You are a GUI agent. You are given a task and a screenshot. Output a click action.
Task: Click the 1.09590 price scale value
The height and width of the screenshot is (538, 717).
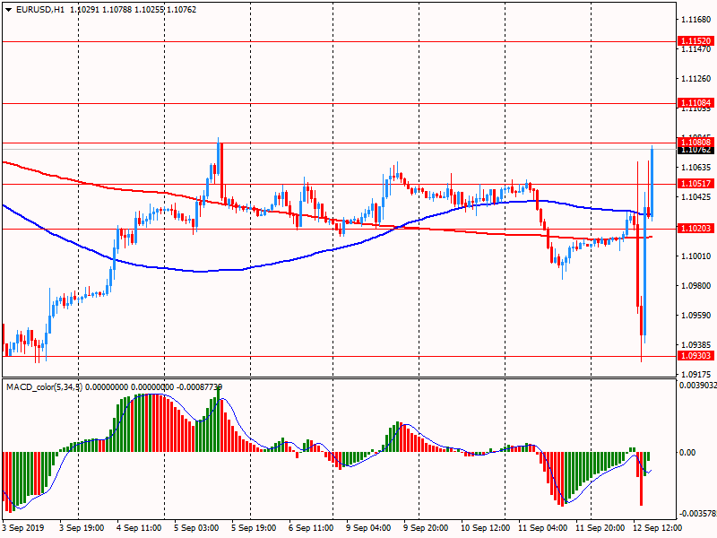pyautogui.click(x=696, y=316)
